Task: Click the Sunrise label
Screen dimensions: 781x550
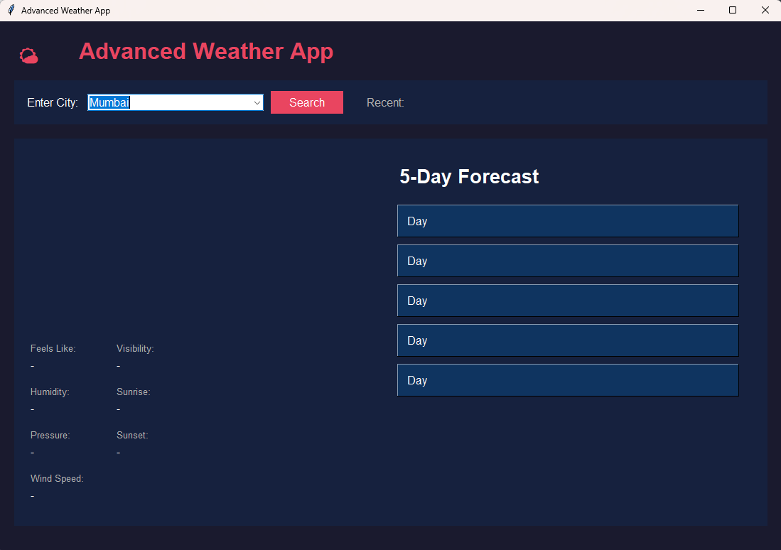Action: (134, 392)
